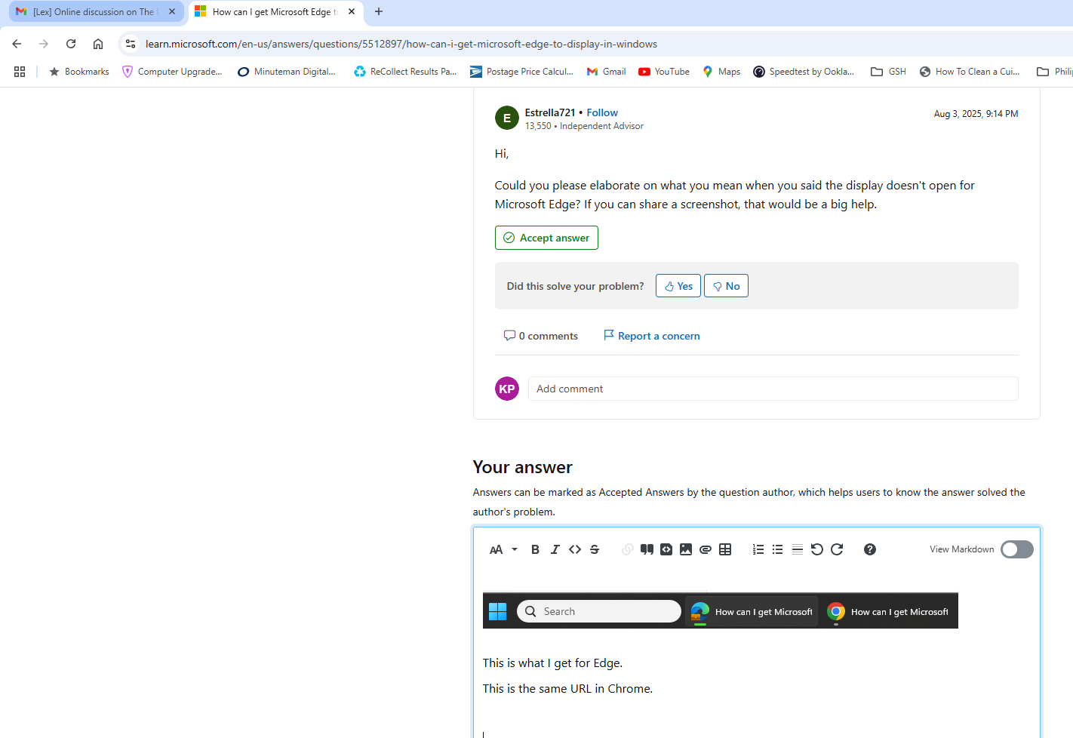1073x738 pixels.
Task: Toggle italic formatting in answer editor
Action: 555,549
